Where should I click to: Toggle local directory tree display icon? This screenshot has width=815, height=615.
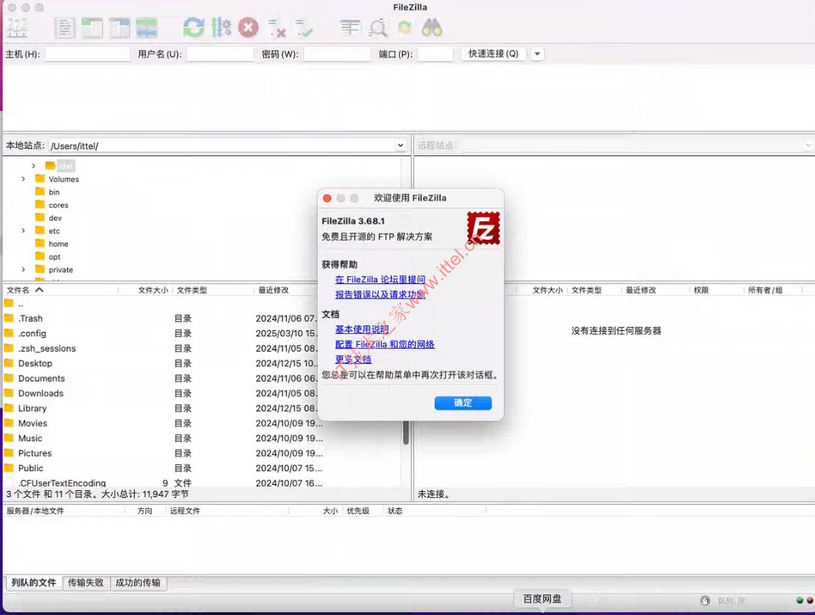(92, 28)
